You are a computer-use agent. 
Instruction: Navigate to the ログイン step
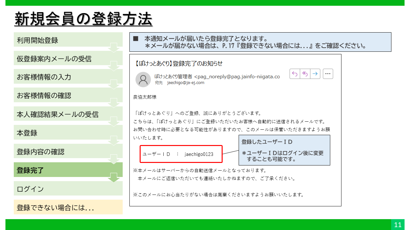pyautogui.click(x=68, y=189)
